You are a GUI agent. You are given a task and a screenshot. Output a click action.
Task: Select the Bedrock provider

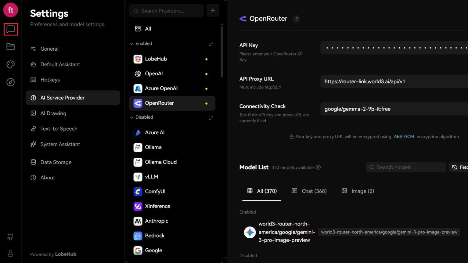coord(172,236)
